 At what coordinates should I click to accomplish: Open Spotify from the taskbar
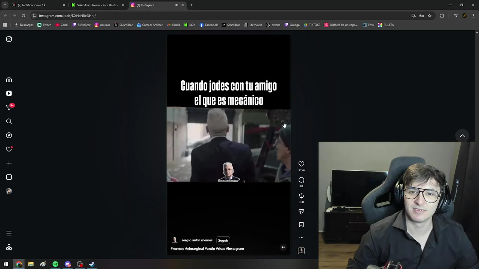[55, 264]
